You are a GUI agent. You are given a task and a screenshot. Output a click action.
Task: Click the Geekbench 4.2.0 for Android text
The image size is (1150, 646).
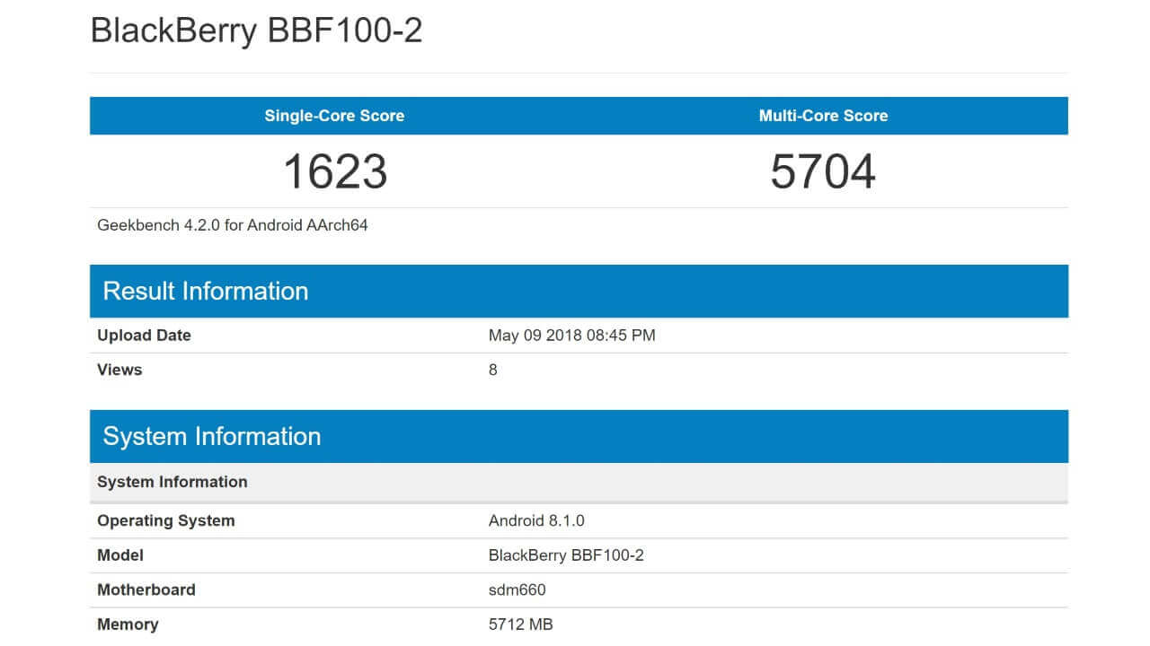point(233,225)
